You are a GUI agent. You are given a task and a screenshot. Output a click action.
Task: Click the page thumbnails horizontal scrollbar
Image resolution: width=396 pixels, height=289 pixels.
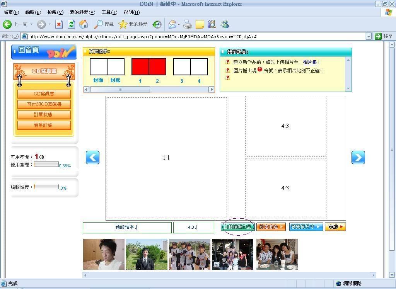coord(120,90)
